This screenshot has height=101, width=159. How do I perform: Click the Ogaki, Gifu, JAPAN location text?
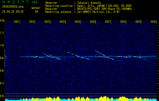click(x=105, y=6)
